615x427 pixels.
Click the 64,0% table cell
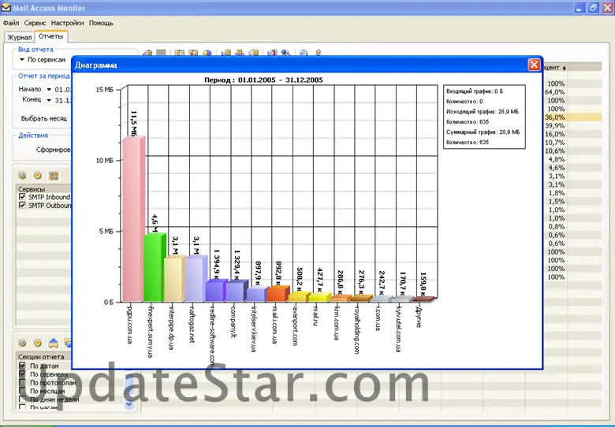pyautogui.click(x=554, y=92)
